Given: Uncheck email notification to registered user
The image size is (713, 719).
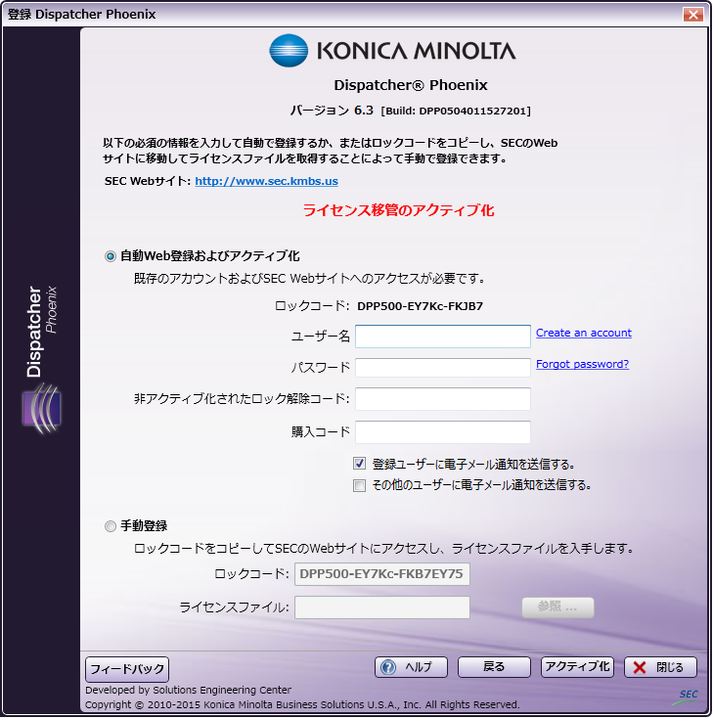Looking at the screenshot, I should pos(360,464).
